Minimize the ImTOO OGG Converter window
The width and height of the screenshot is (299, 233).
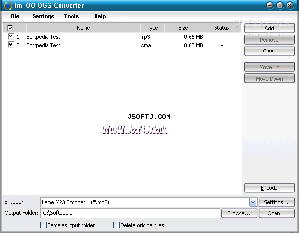270,5
